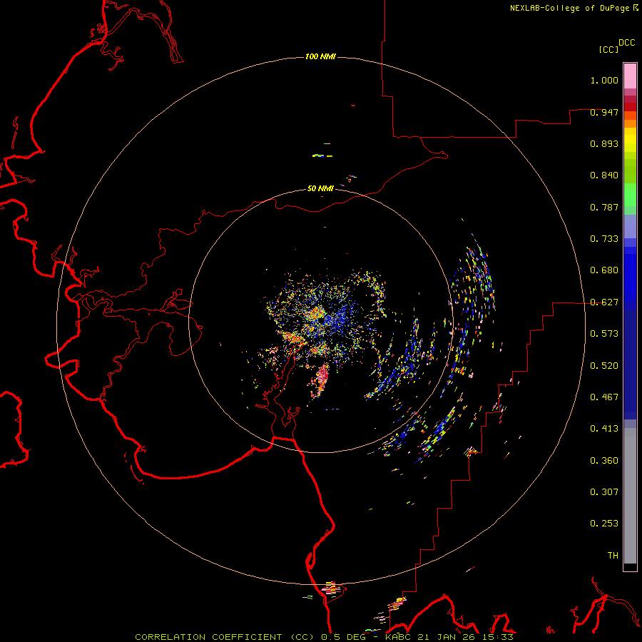This screenshot has width=642, height=642.
Task: Click the NEXLAB-College of DuPage label
Action: pyautogui.click(x=569, y=8)
